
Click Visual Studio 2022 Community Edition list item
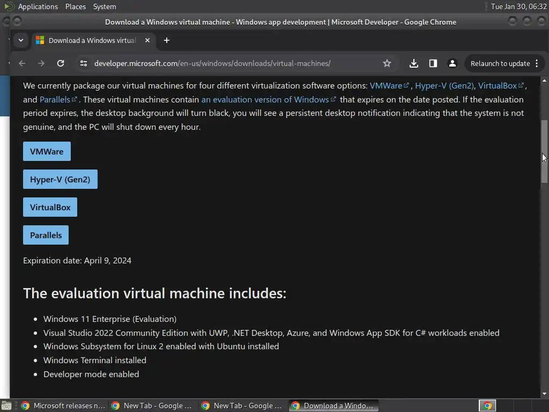click(x=271, y=333)
